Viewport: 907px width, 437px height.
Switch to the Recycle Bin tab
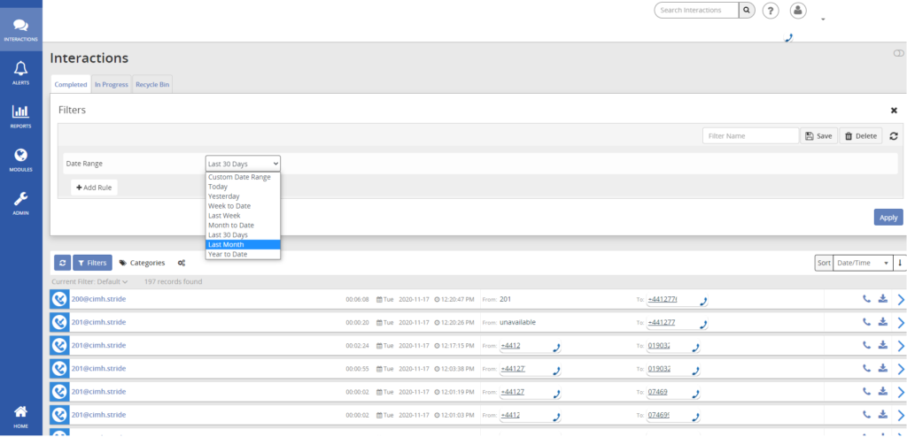(152, 84)
